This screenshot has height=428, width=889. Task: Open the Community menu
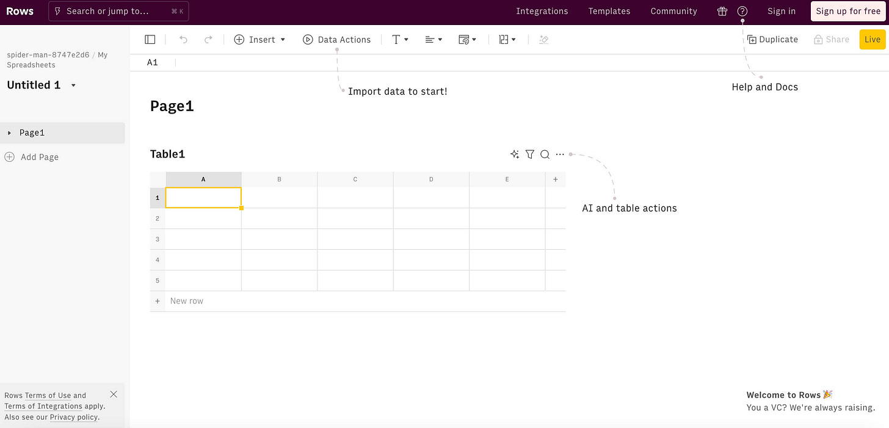click(673, 11)
